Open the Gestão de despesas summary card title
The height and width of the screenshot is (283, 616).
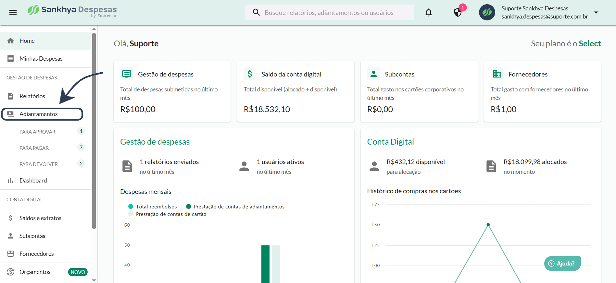click(166, 74)
